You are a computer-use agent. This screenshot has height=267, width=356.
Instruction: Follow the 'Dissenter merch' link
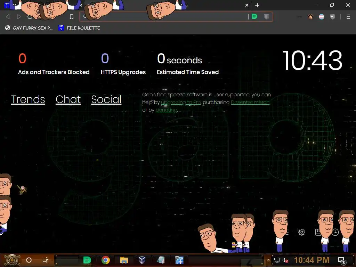pos(250,103)
